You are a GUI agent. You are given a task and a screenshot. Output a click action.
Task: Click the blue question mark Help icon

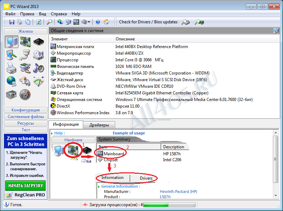[98, 22]
